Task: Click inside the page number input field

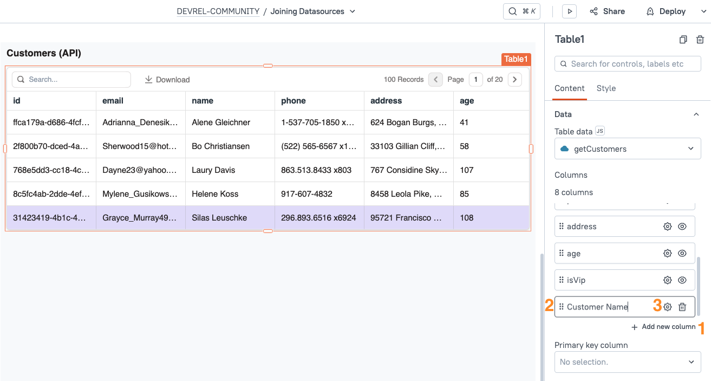Action: [x=475, y=79]
